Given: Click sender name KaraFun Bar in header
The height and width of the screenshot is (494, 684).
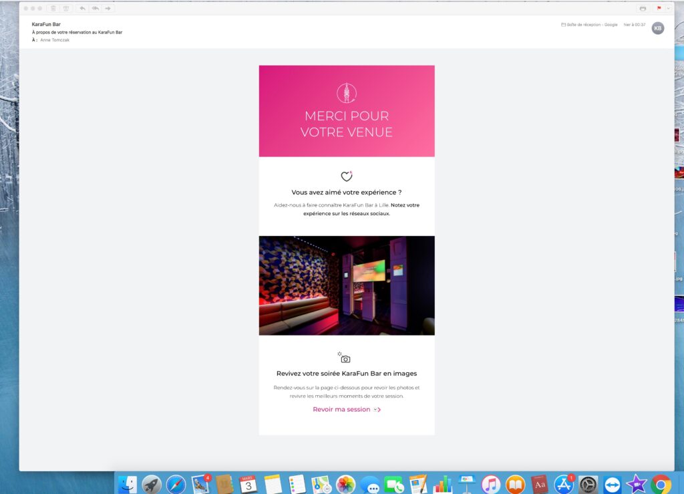Looking at the screenshot, I should point(46,24).
